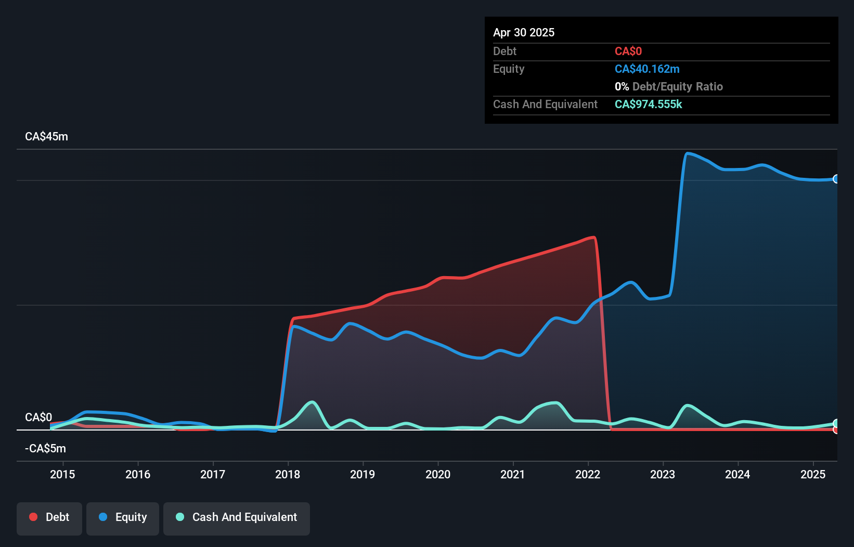Click the Apr 30 2025 tooltip date header
Viewport: 854px width, 547px height.
524,32
